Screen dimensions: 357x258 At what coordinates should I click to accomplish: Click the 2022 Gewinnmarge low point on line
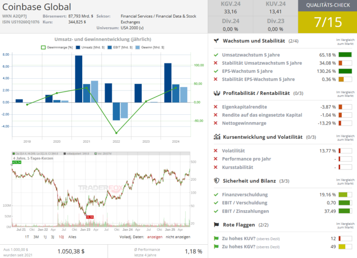pos(116,133)
